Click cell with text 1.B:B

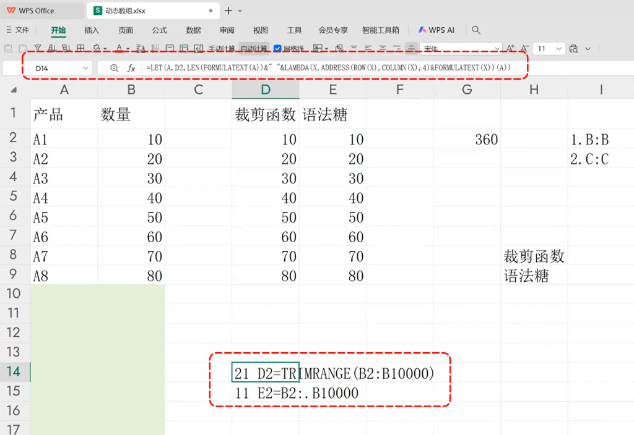coord(601,139)
